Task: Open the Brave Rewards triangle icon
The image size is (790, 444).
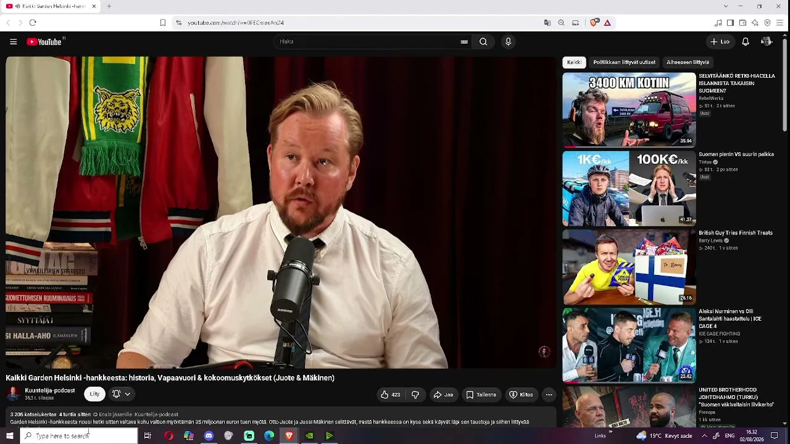Action: coord(607,23)
